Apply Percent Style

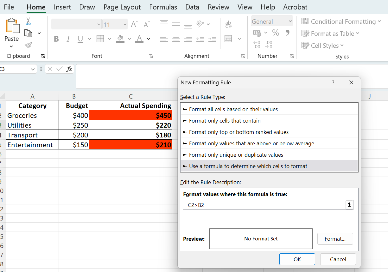pyautogui.click(x=276, y=33)
